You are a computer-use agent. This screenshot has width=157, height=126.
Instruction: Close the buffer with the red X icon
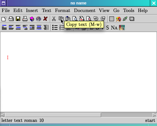[45, 19]
